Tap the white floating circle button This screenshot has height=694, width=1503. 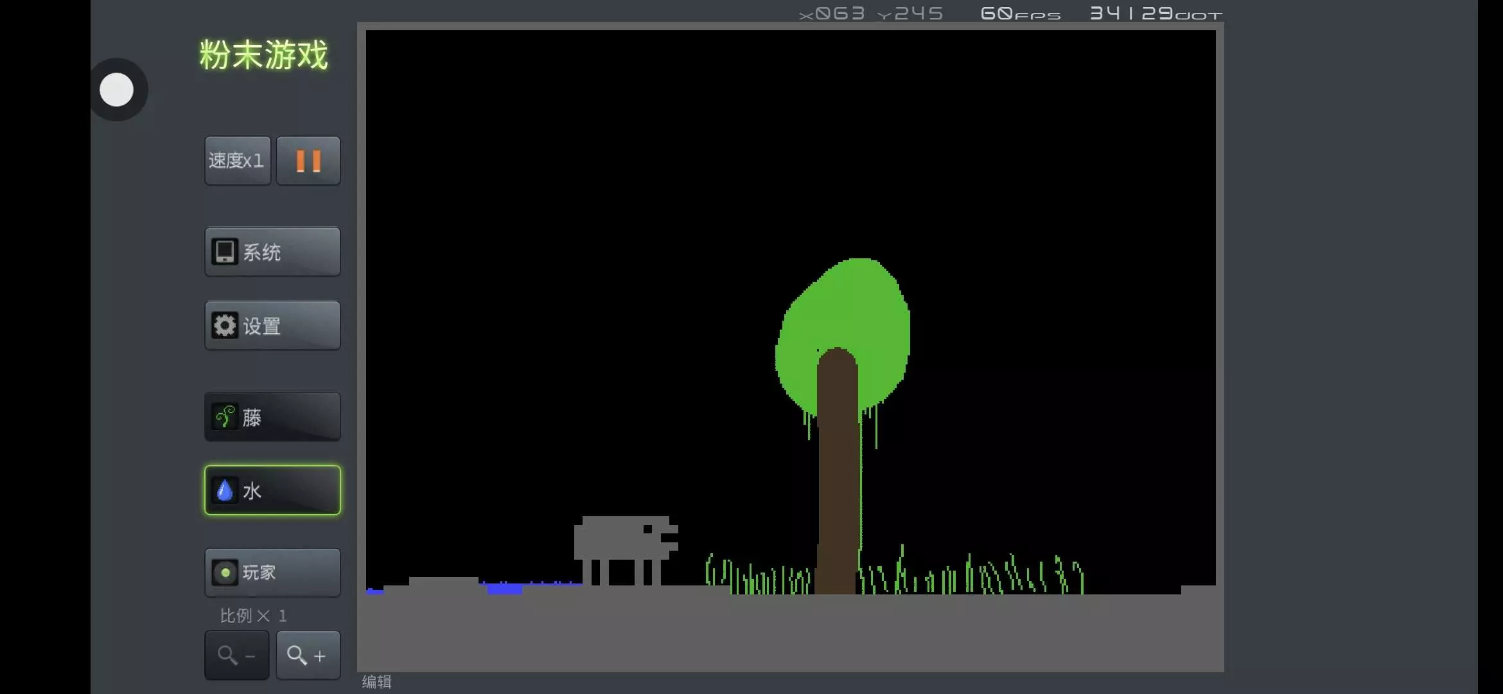(x=117, y=90)
